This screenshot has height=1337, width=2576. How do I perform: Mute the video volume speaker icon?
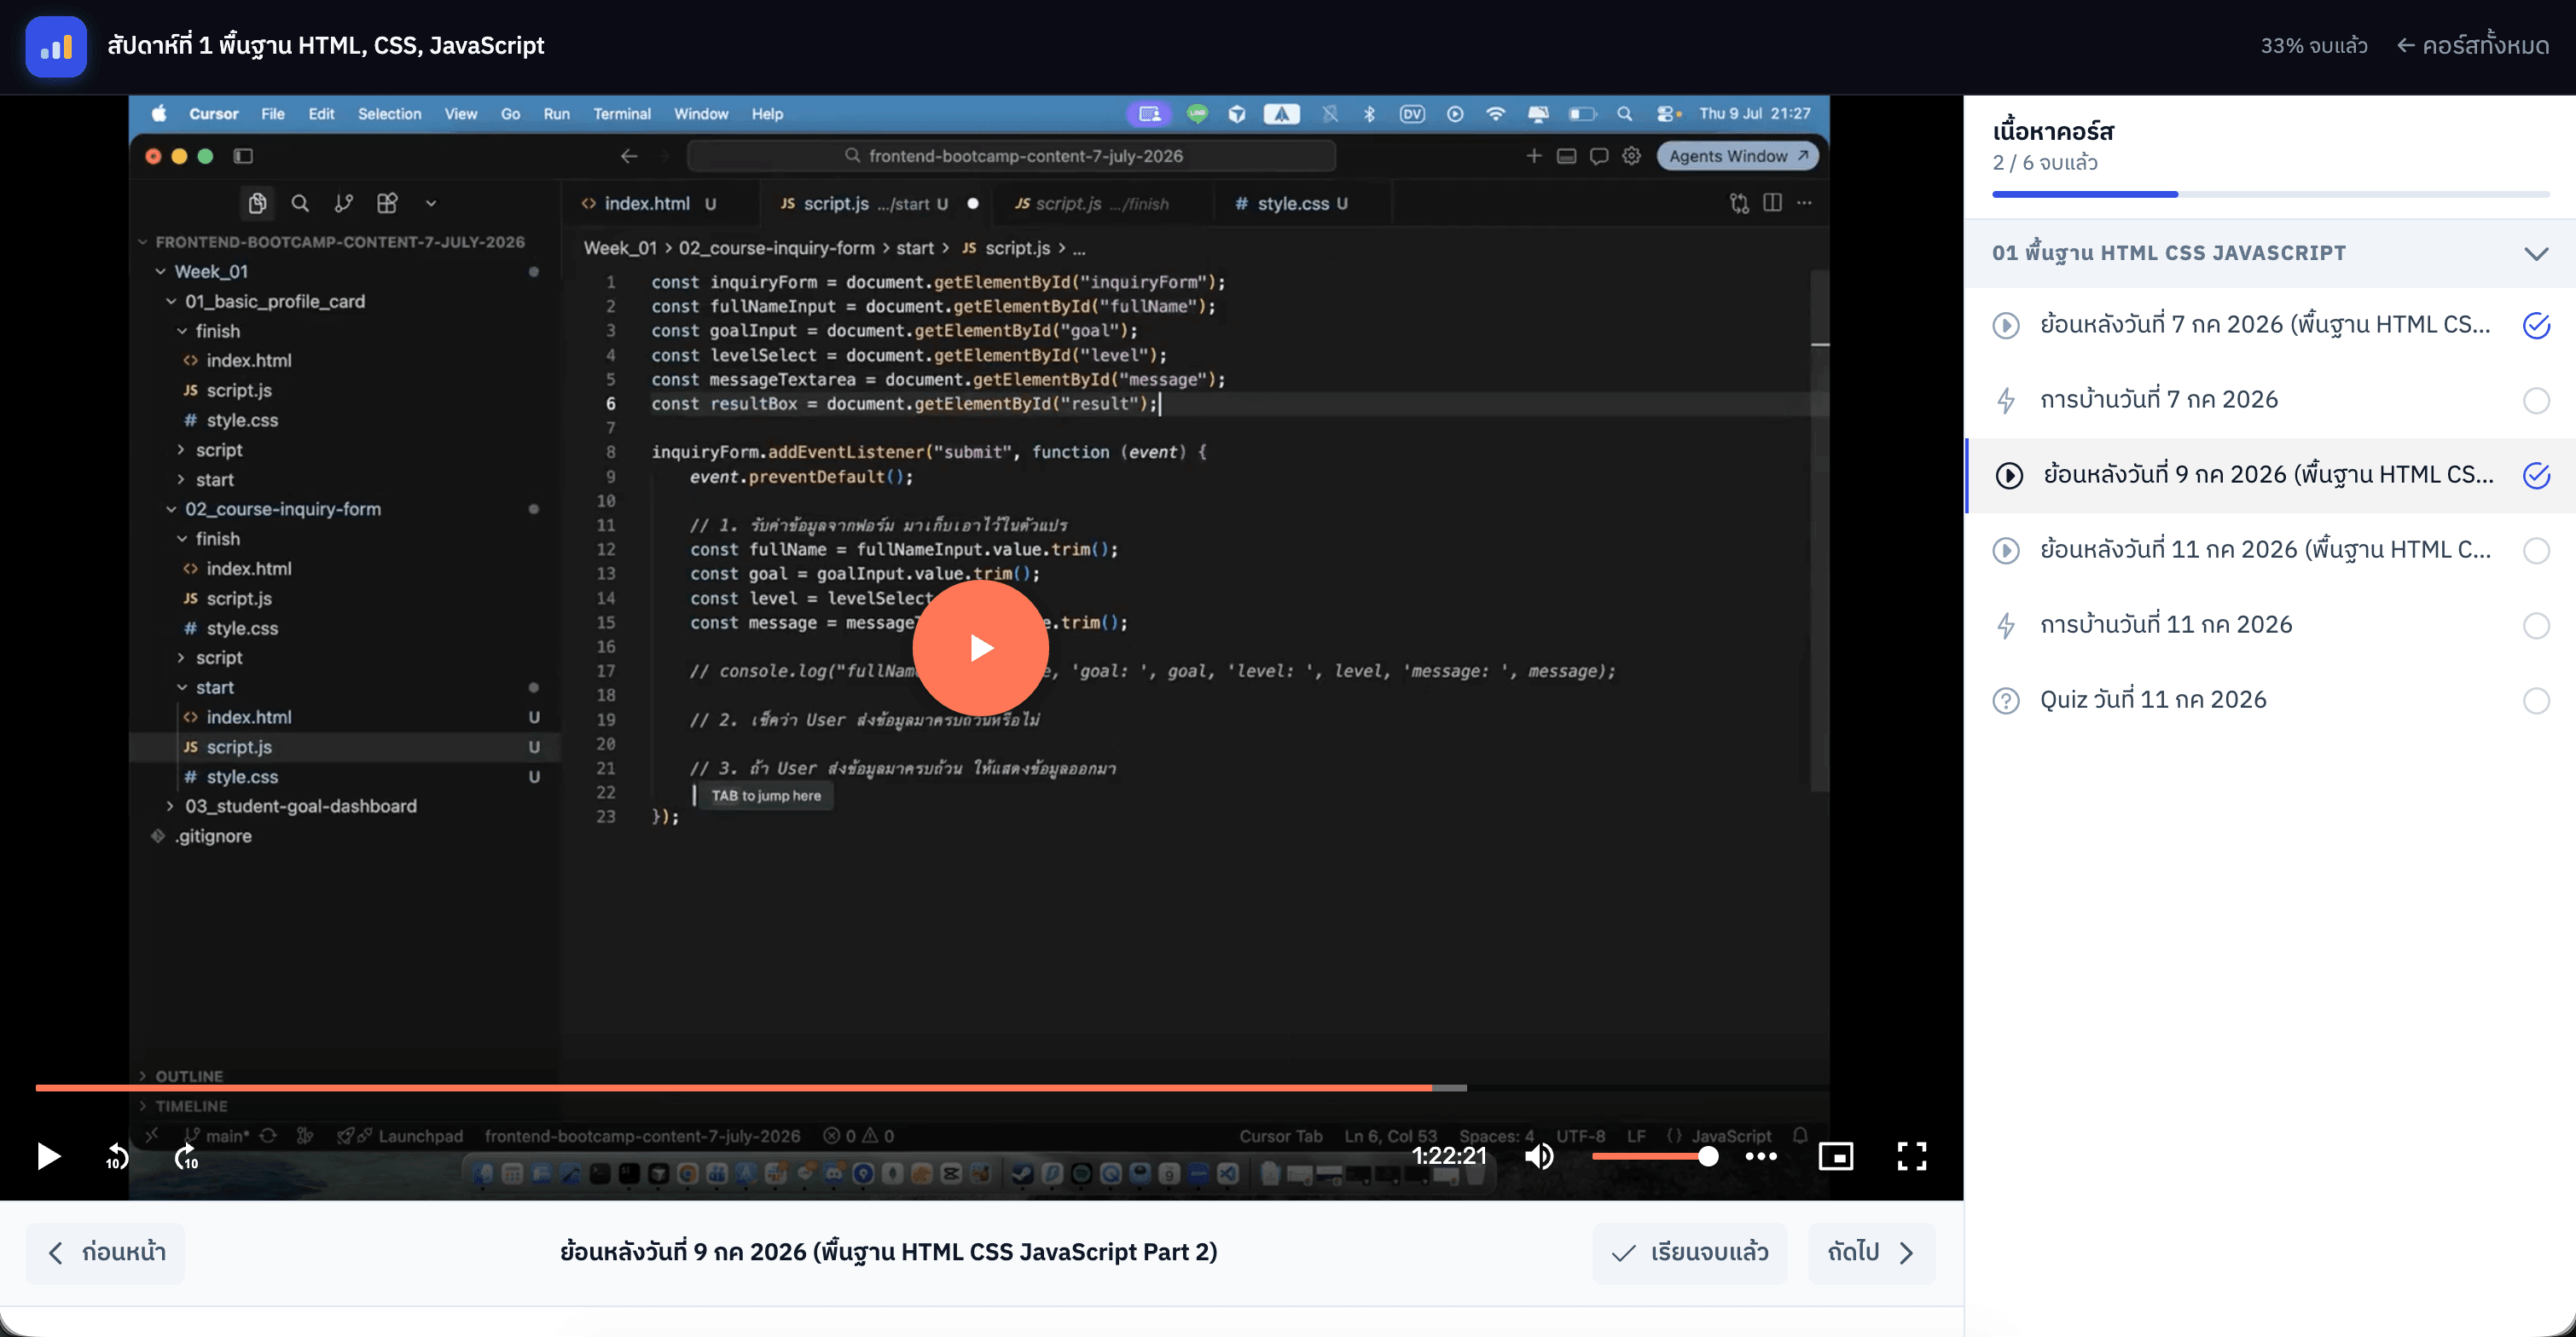tap(1539, 1156)
